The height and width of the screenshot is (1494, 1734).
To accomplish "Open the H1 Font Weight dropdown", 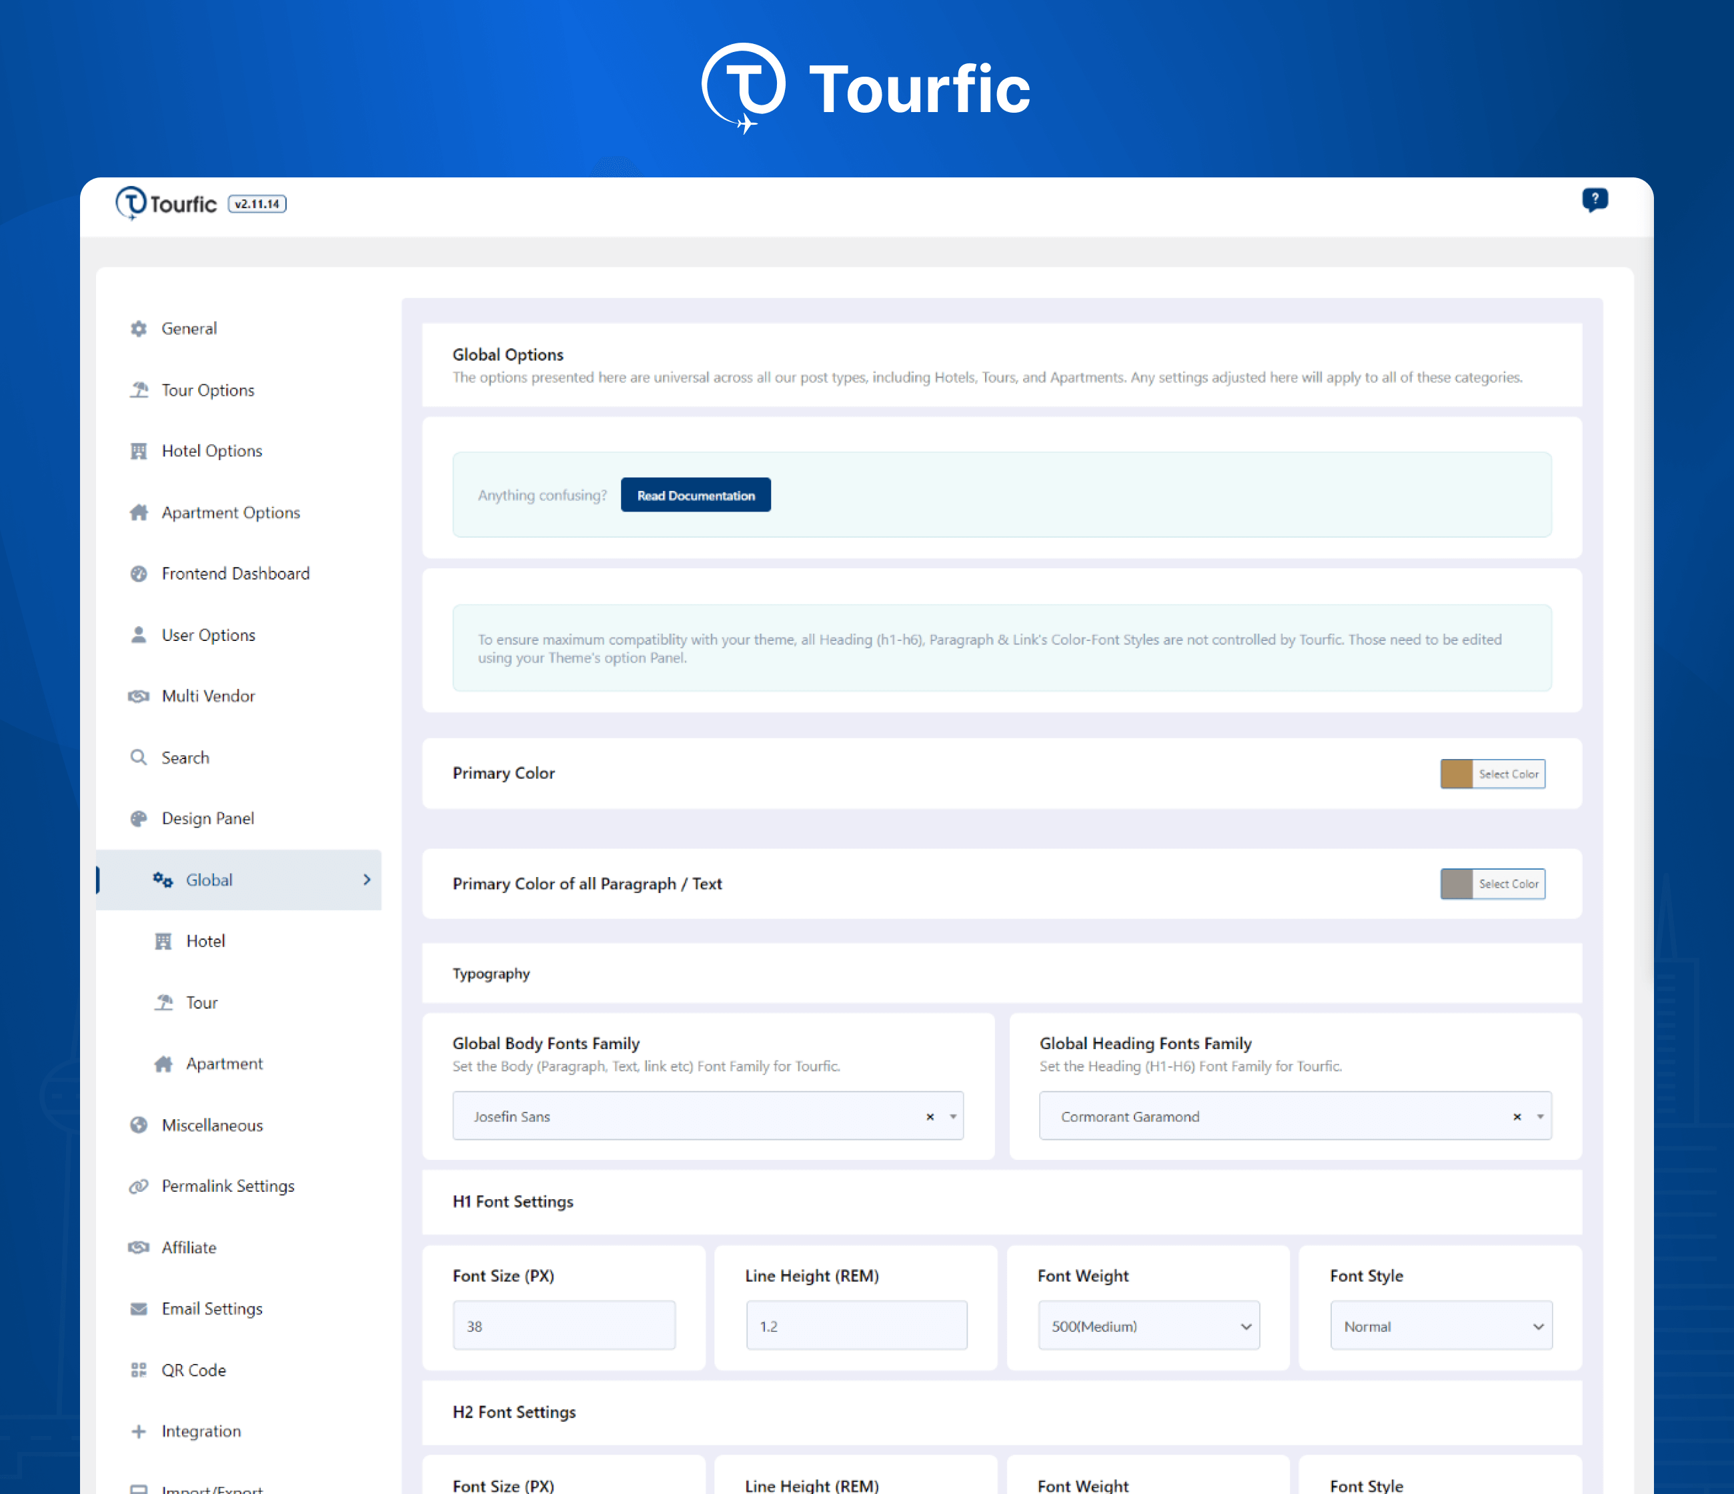I will tap(1149, 1326).
